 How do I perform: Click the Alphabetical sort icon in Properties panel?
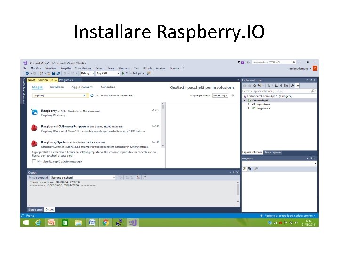[x=250, y=169]
